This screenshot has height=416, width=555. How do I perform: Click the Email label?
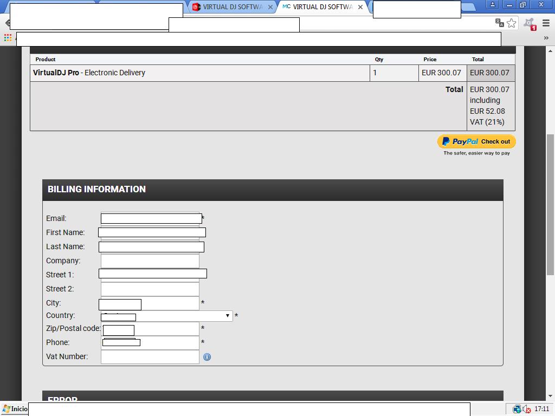pyautogui.click(x=56, y=219)
